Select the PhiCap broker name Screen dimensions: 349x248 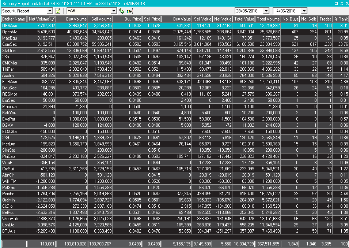pos(8,157)
